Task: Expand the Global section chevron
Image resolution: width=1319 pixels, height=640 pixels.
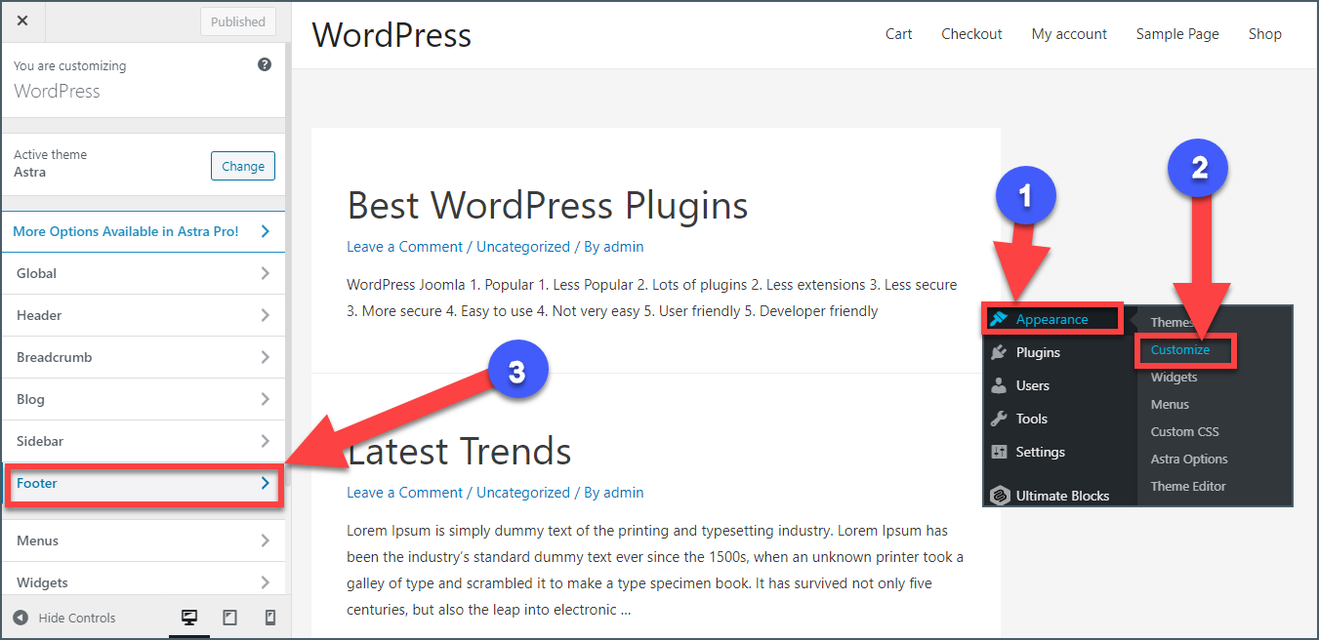Action: (265, 273)
